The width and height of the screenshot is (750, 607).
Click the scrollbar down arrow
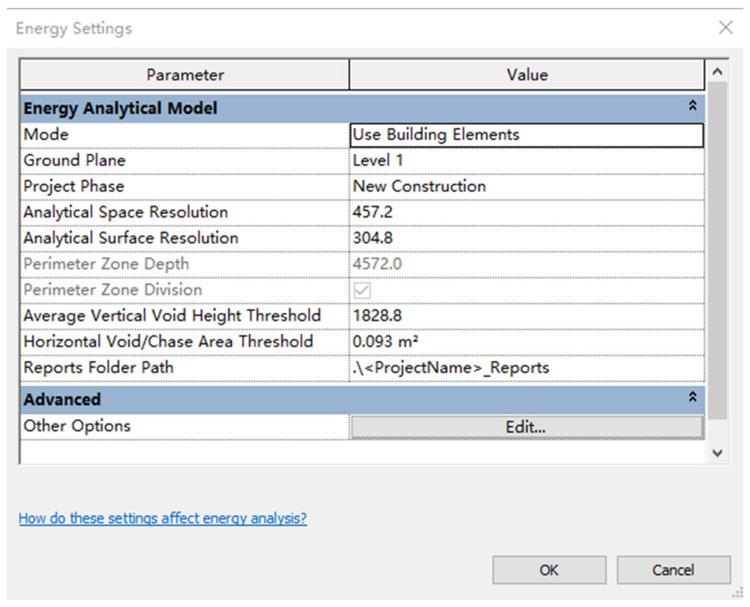pos(717,453)
